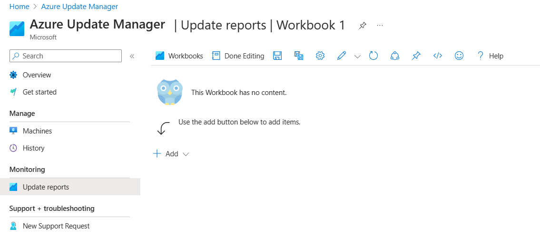Click the History clock icon

tap(13, 148)
